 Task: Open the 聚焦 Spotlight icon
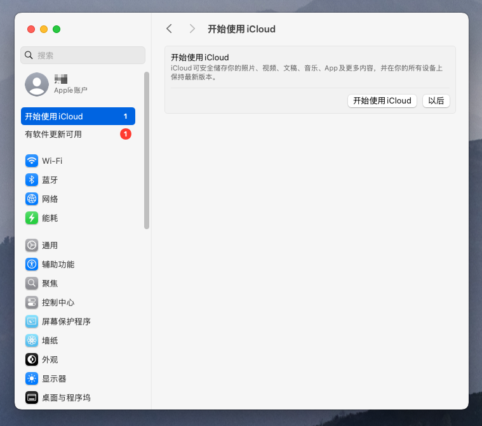tap(32, 283)
